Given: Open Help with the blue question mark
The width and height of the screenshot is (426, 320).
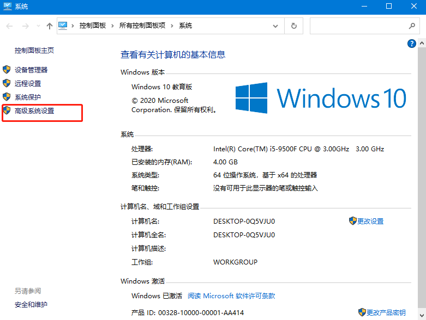Looking at the screenshot, I should 412,44.
